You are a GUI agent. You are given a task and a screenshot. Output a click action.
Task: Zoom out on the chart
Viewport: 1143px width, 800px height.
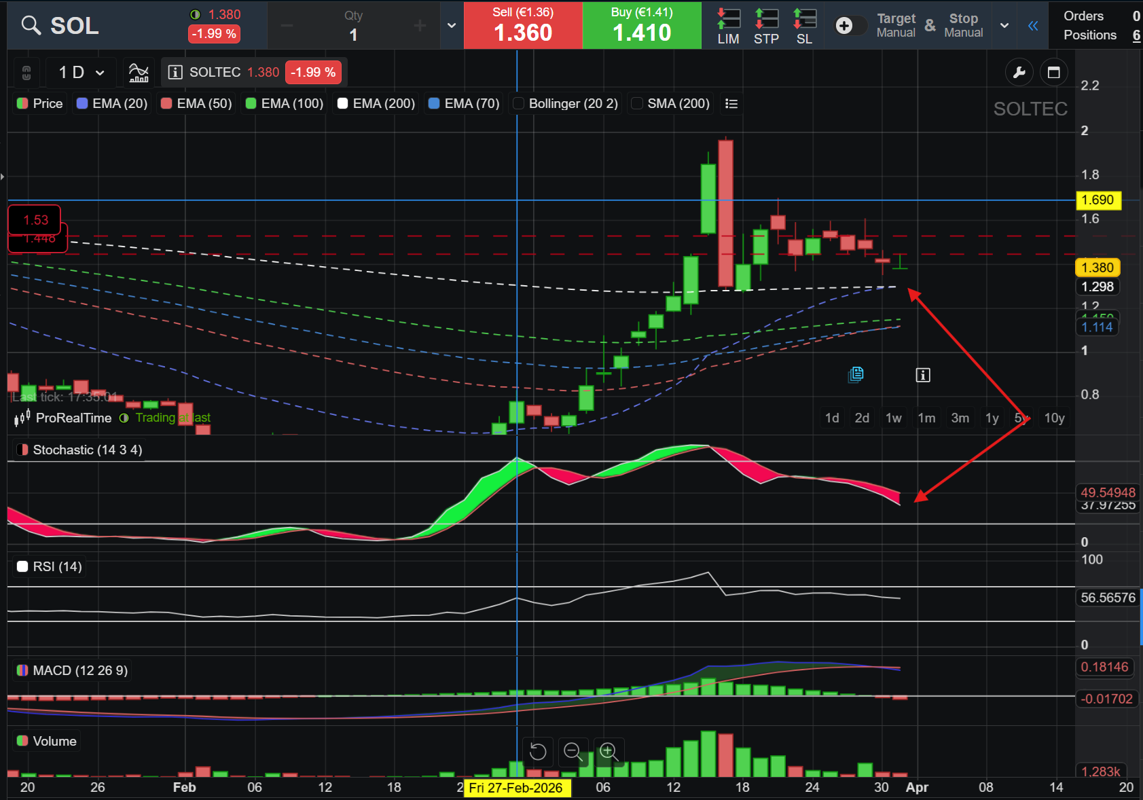click(x=573, y=752)
